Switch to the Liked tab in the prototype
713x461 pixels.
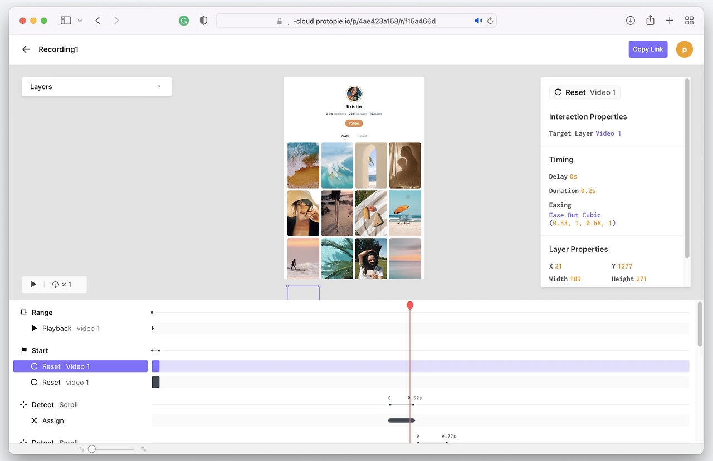pyautogui.click(x=363, y=136)
